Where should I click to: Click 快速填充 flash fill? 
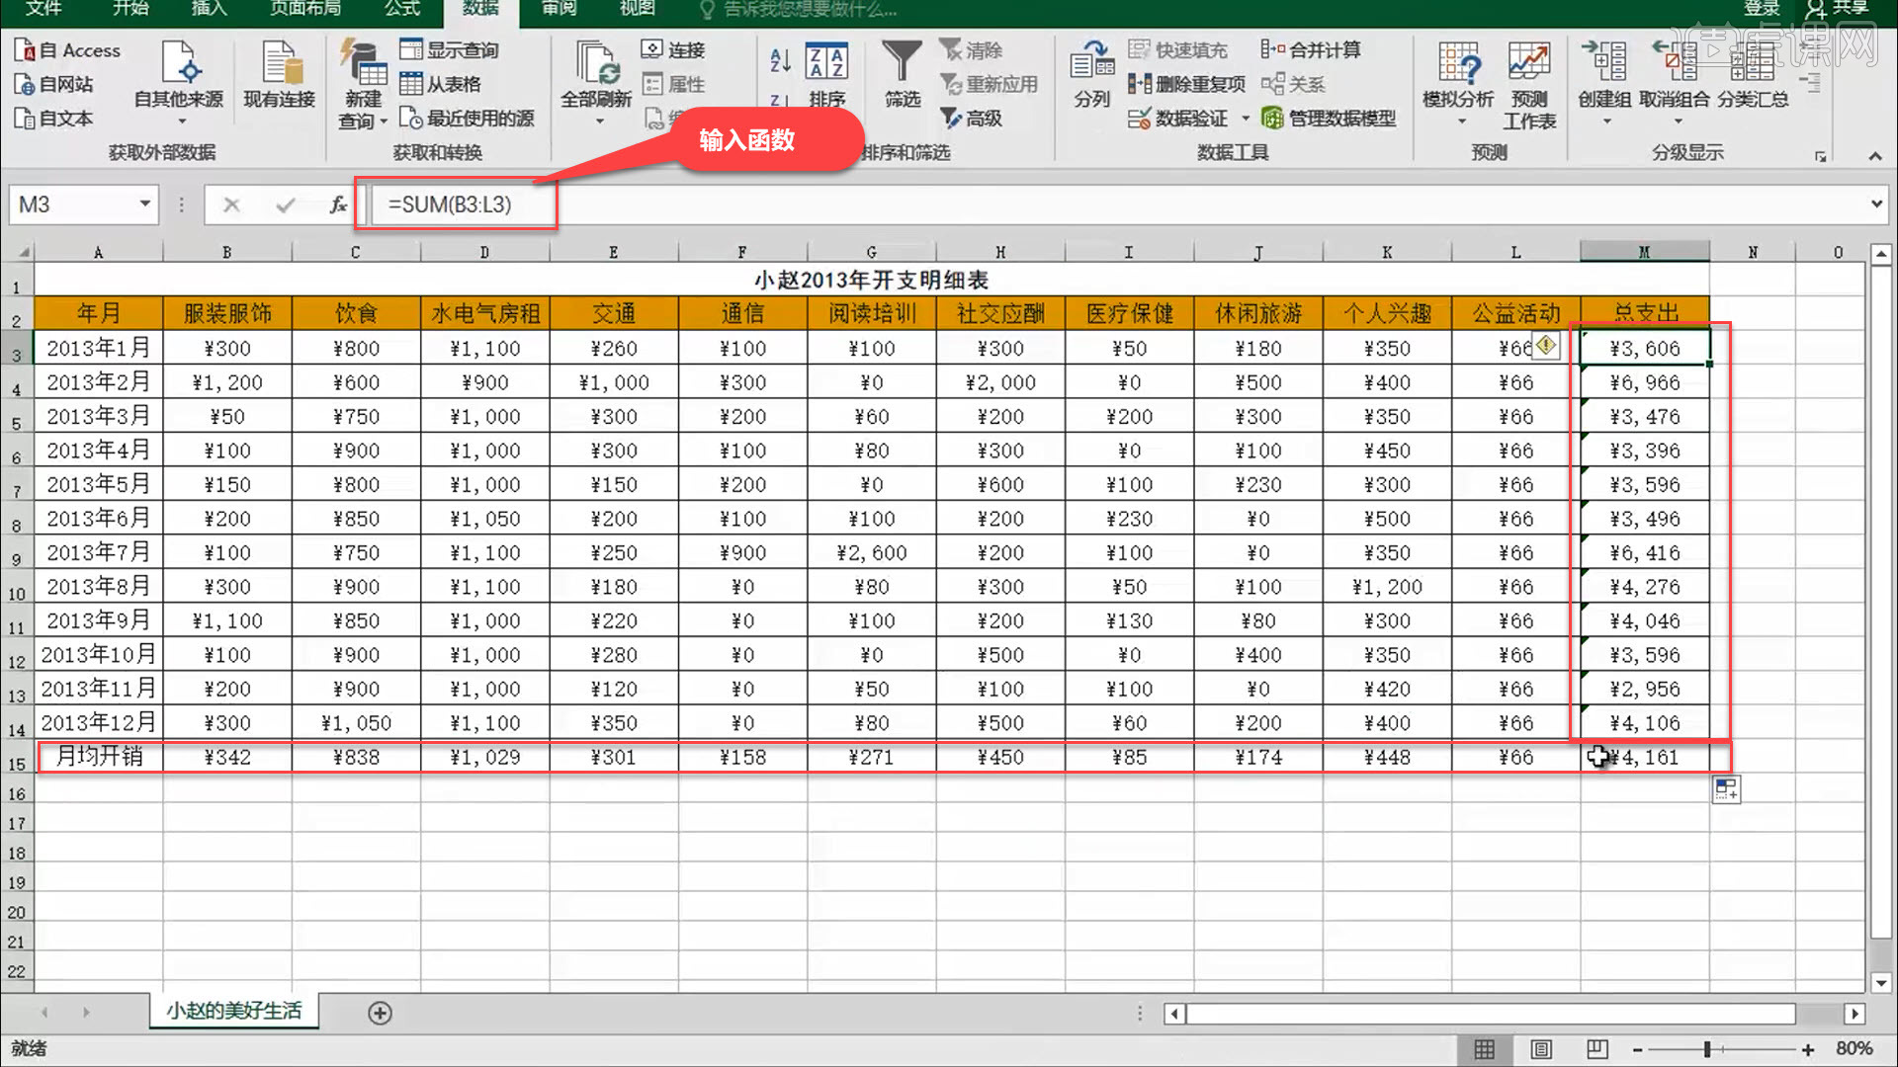point(1177,50)
